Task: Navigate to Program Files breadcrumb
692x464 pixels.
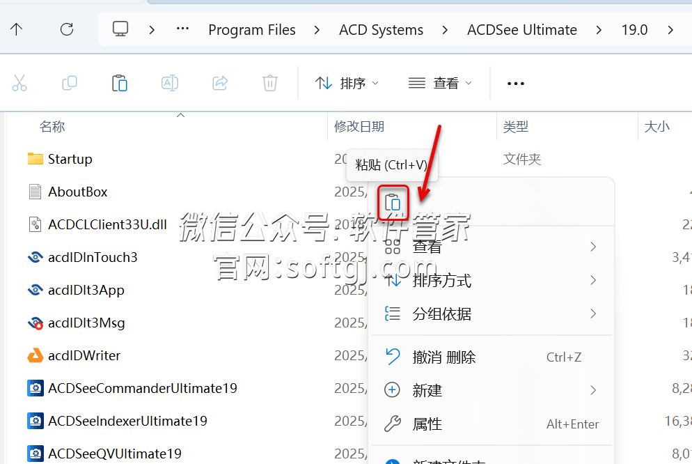Action: click(x=251, y=29)
